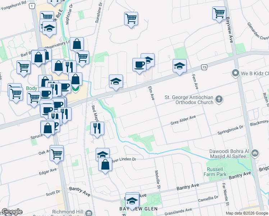Click the Melville St street label
Viewport: 269px width, 216px height.
click(x=158, y=179)
